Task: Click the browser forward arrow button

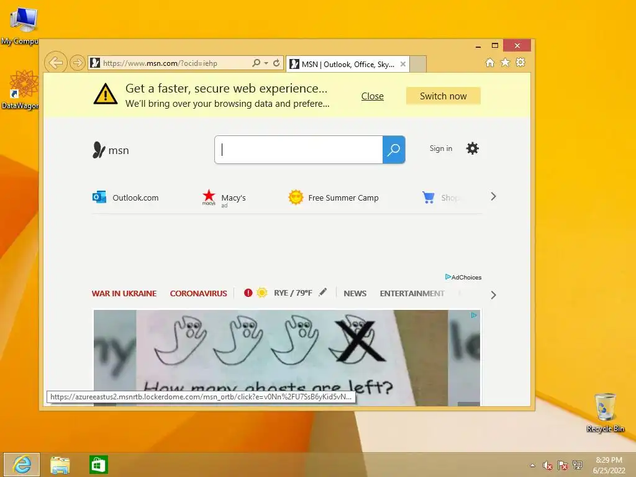Action: (x=77, y=63)
